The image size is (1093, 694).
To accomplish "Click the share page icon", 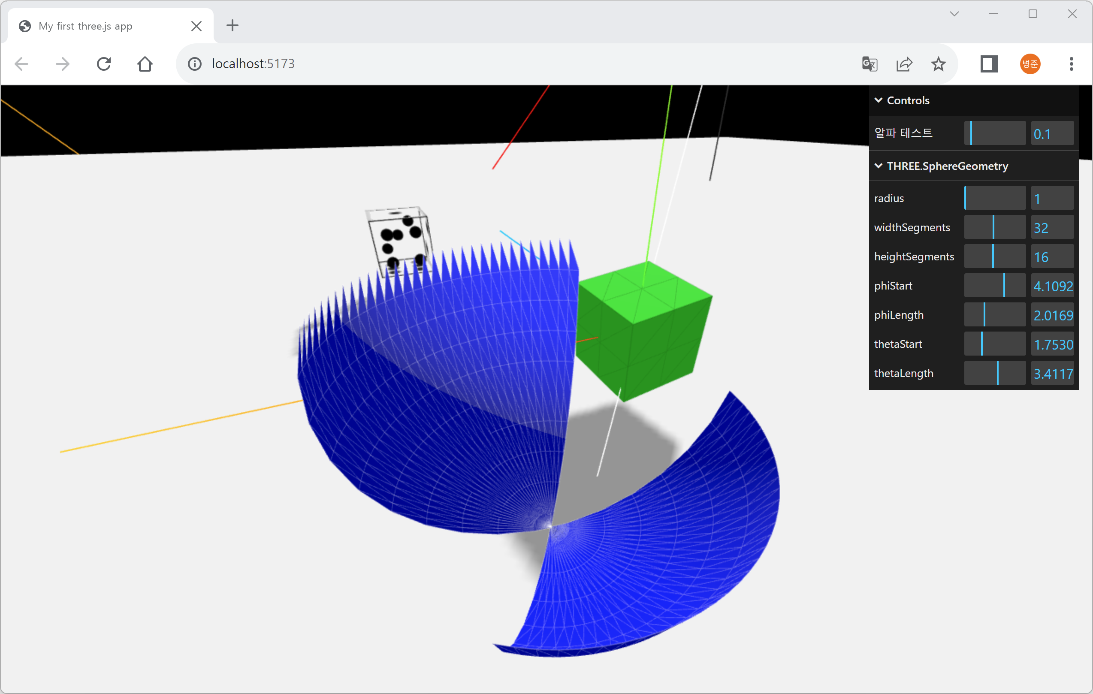I will click(x=904, y=64).
